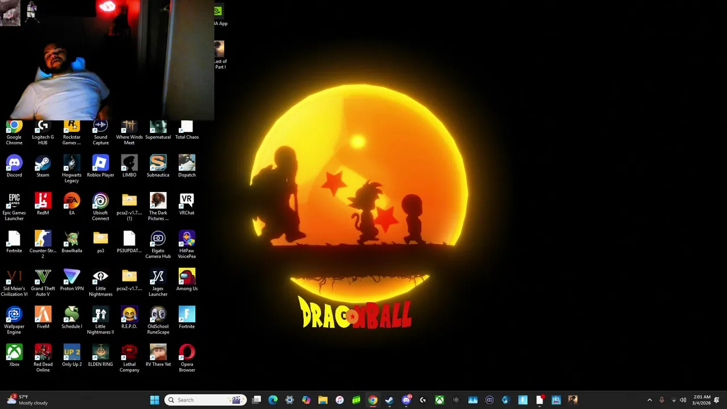
Task: Open Xbox desktop shortcut
Action: (x=14, y=356)
